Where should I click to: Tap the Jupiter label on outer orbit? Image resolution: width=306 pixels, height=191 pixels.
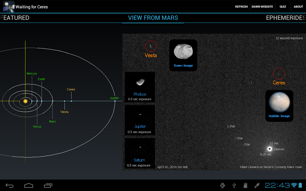pyautogui.click(x=114, y=98)
